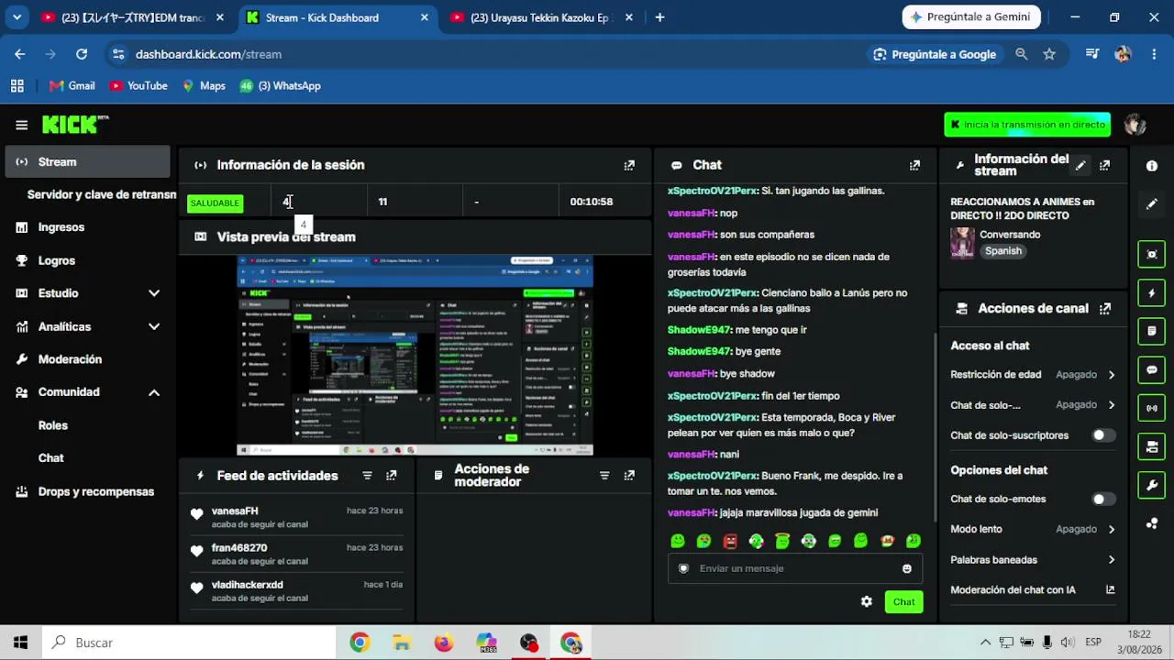The image size is (1174, 660).
Task: Expand the Estudio sidebar section
Action: 154,293
